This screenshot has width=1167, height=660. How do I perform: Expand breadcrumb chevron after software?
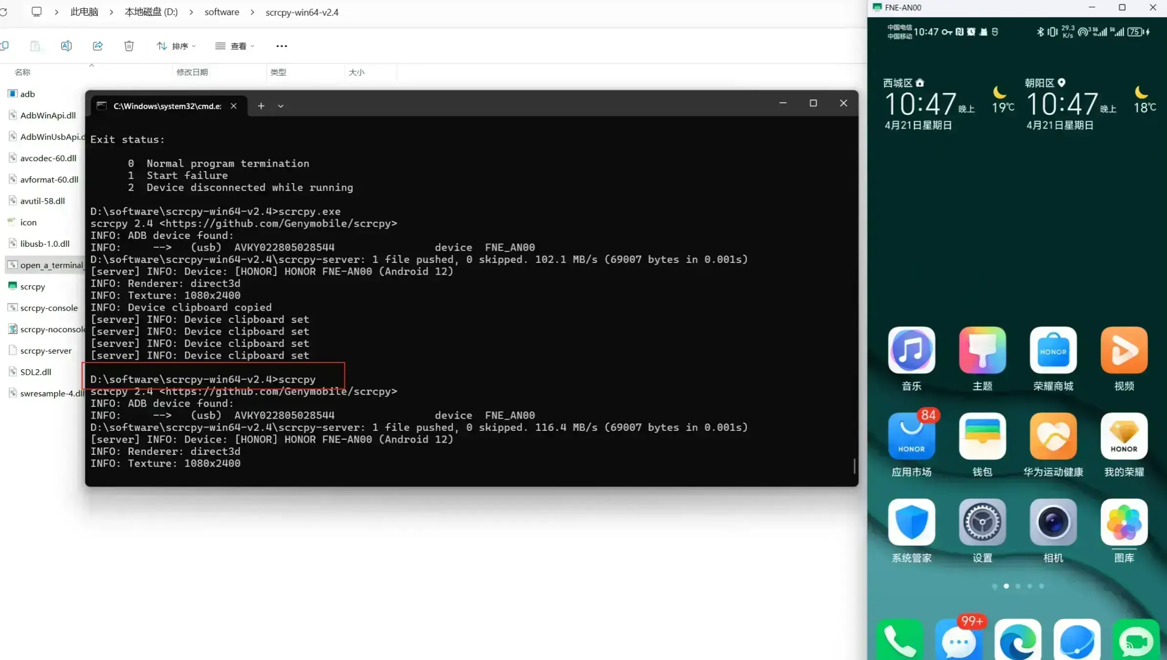[x=252, y=12]
